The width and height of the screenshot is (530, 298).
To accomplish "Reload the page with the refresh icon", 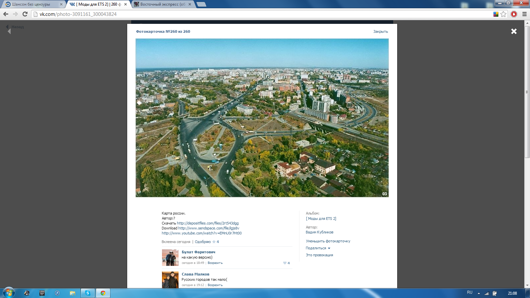I will click(25, 14).
